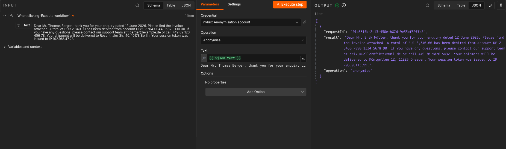This screenshot has height=149, width=506.
Task: Expand Variables and context section
Action: pos(5,47)
